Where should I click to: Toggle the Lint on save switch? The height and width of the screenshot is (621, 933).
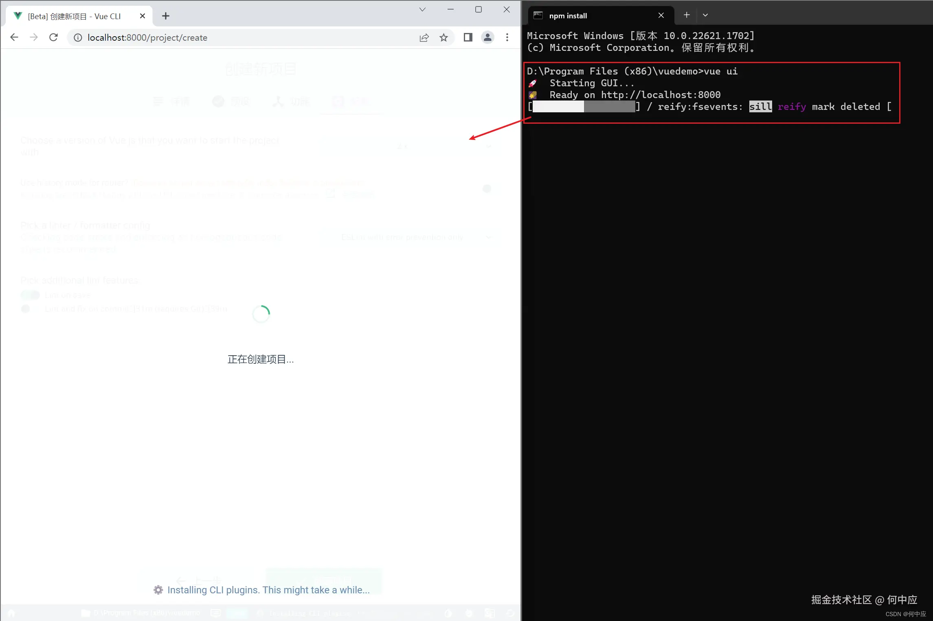click(31, 295)
